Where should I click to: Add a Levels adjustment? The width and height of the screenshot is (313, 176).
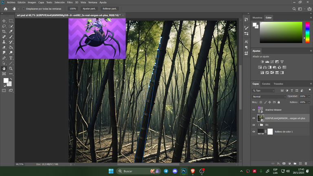click(x=267, y=62)
